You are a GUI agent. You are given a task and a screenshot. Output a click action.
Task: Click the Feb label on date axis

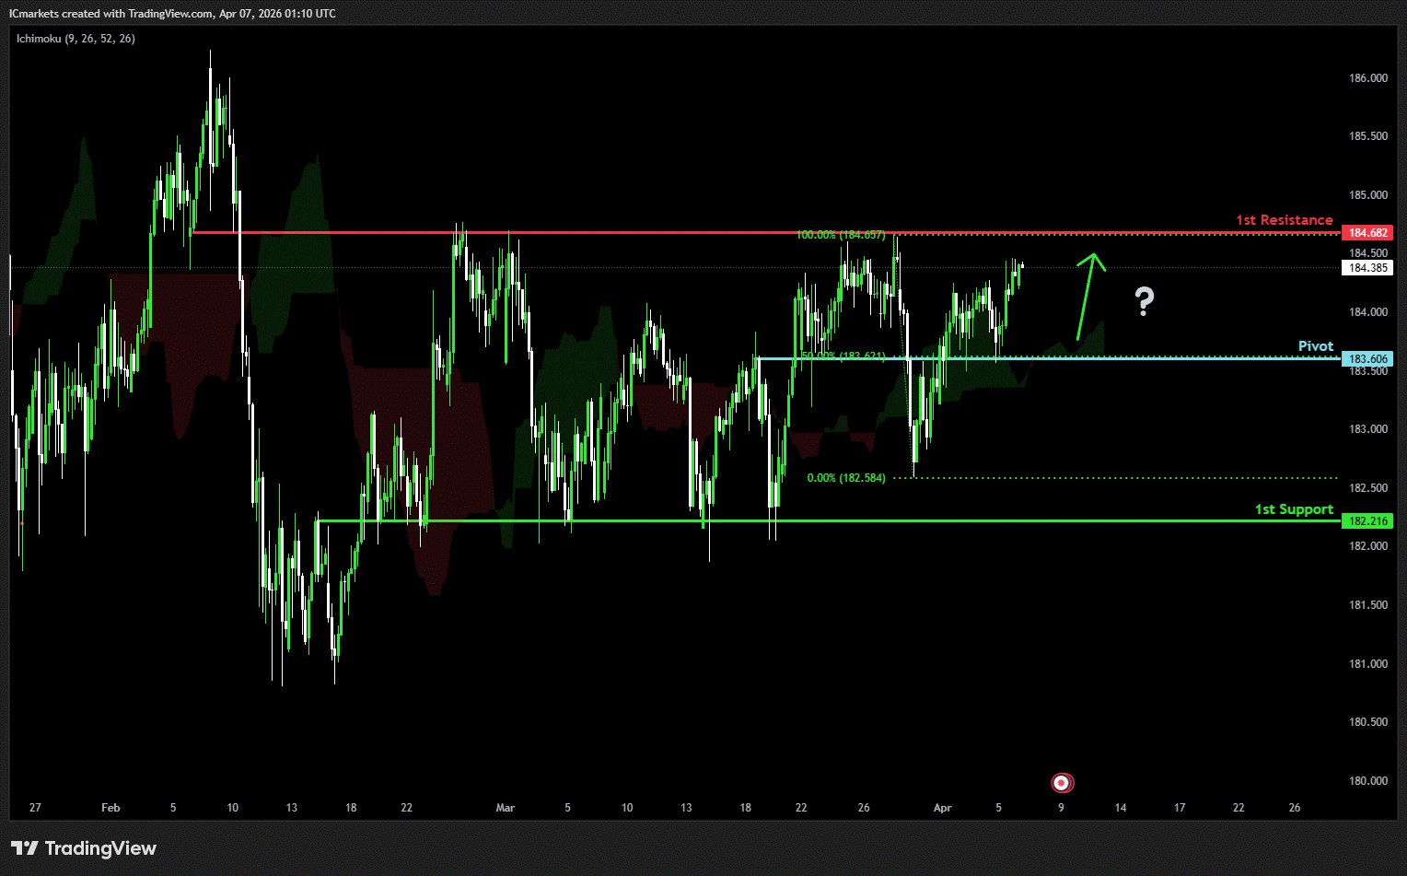(110, 808)
